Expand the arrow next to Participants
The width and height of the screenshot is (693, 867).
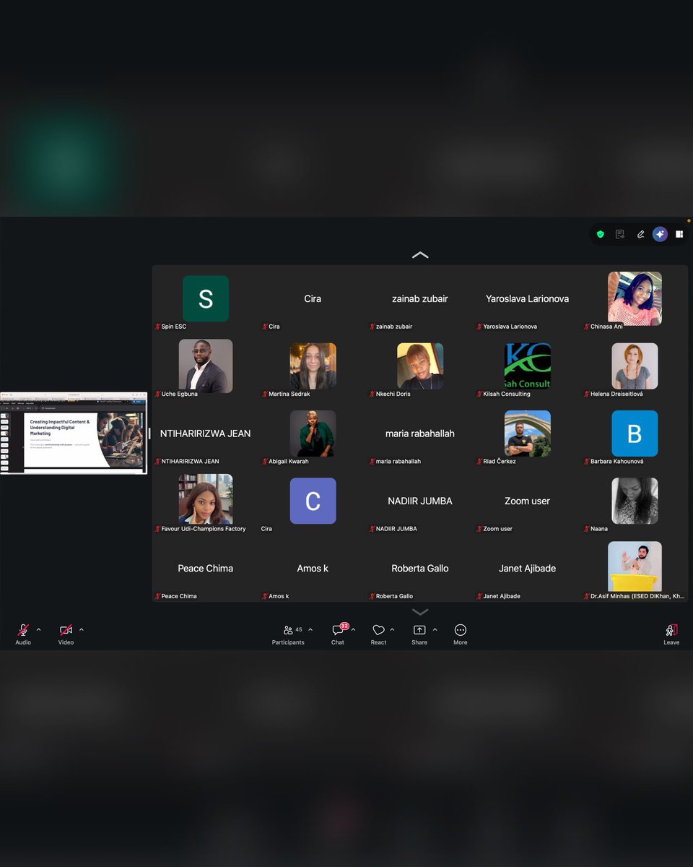click(x=310, y=629)
